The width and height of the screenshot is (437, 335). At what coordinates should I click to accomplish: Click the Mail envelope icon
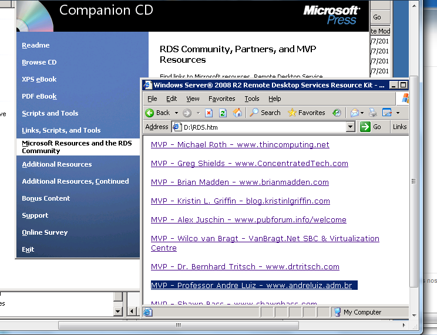[354, 113]
